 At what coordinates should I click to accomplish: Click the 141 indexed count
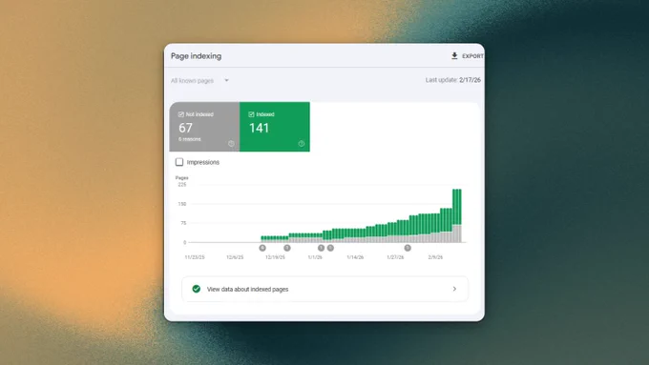tap(259, 128)
